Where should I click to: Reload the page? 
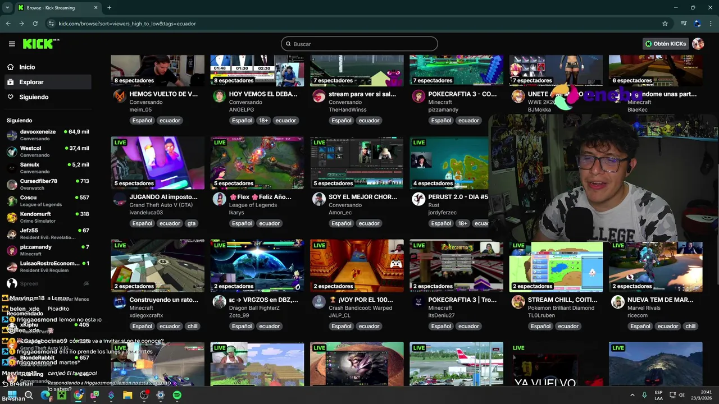35,24
